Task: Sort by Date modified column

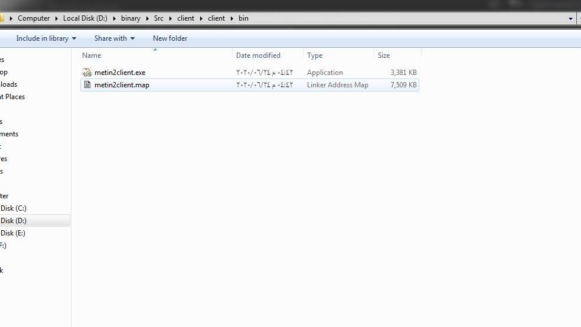Action: pyautogui.click(x=258, y=55)
